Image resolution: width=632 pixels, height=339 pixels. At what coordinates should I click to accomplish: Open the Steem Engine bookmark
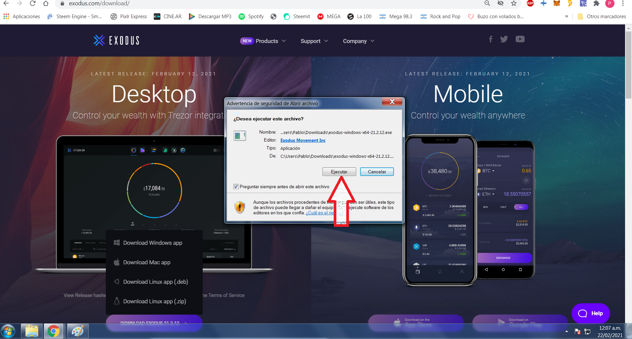click(x=75, y=17)
